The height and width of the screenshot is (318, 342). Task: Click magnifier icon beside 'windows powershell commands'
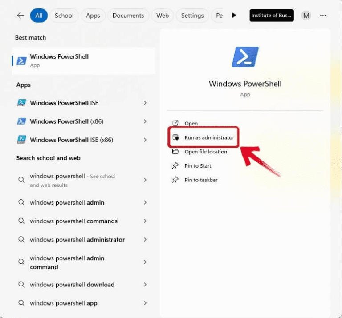tap(21, 221)
